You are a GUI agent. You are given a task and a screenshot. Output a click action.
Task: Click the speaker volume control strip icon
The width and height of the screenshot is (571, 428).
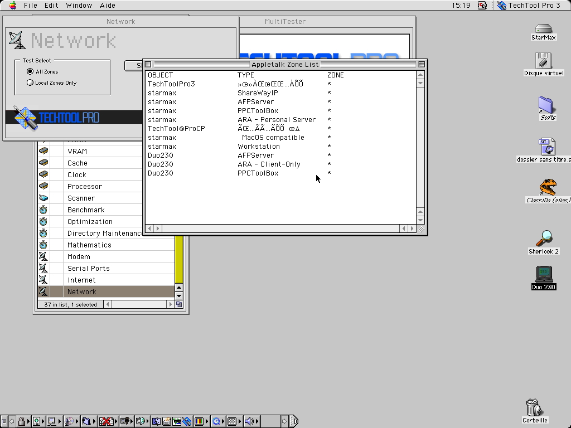coord(249,421)
